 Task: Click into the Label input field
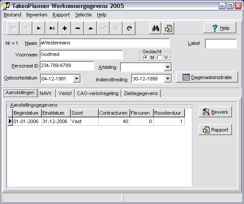tap(221, 44)
